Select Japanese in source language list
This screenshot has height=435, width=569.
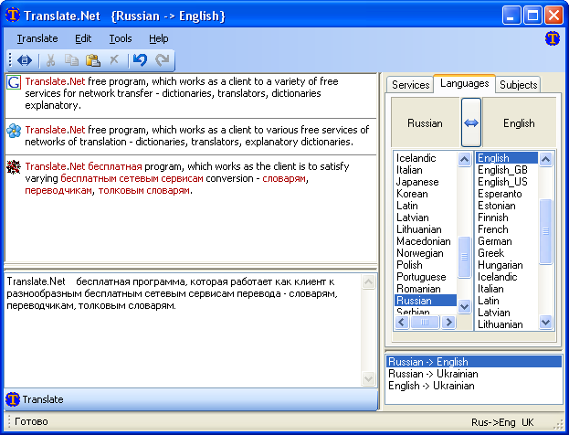426,182
